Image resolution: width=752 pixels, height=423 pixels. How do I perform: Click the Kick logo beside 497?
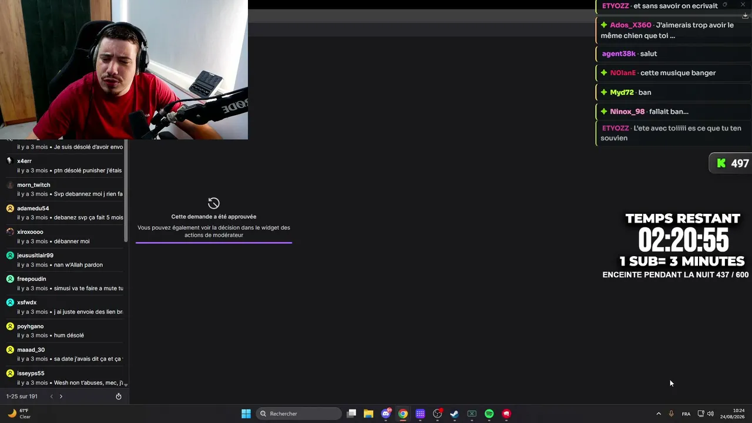[721, 163]
